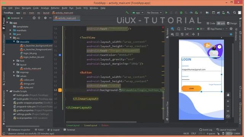The image size is (244, 137).
Task: Toggle View Options eye icon in design toolbar
Action: pyautogui.click(x=172, y=34)
